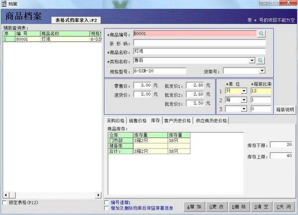The image size is (298, 215).
Task: Check 增加及删除档案后保留屏幕信息 option
Action: (106, 209)
